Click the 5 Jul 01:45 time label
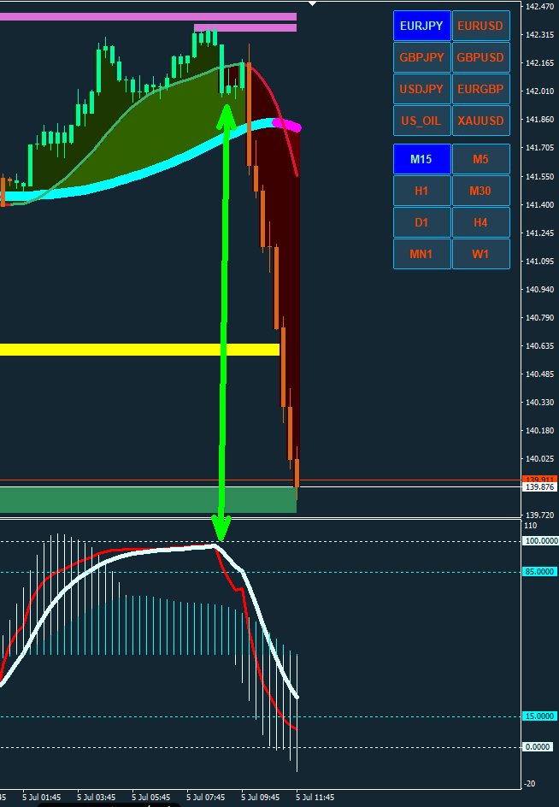This screenshot has height=807, width=559. pos(42,798)
